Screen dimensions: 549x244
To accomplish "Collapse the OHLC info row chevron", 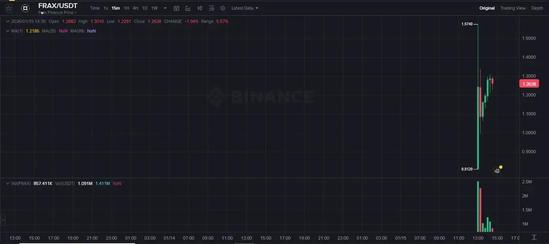I will click(x=8, y=21).
